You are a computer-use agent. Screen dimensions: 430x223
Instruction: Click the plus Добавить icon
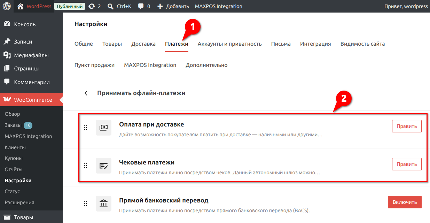pos(160,6)
